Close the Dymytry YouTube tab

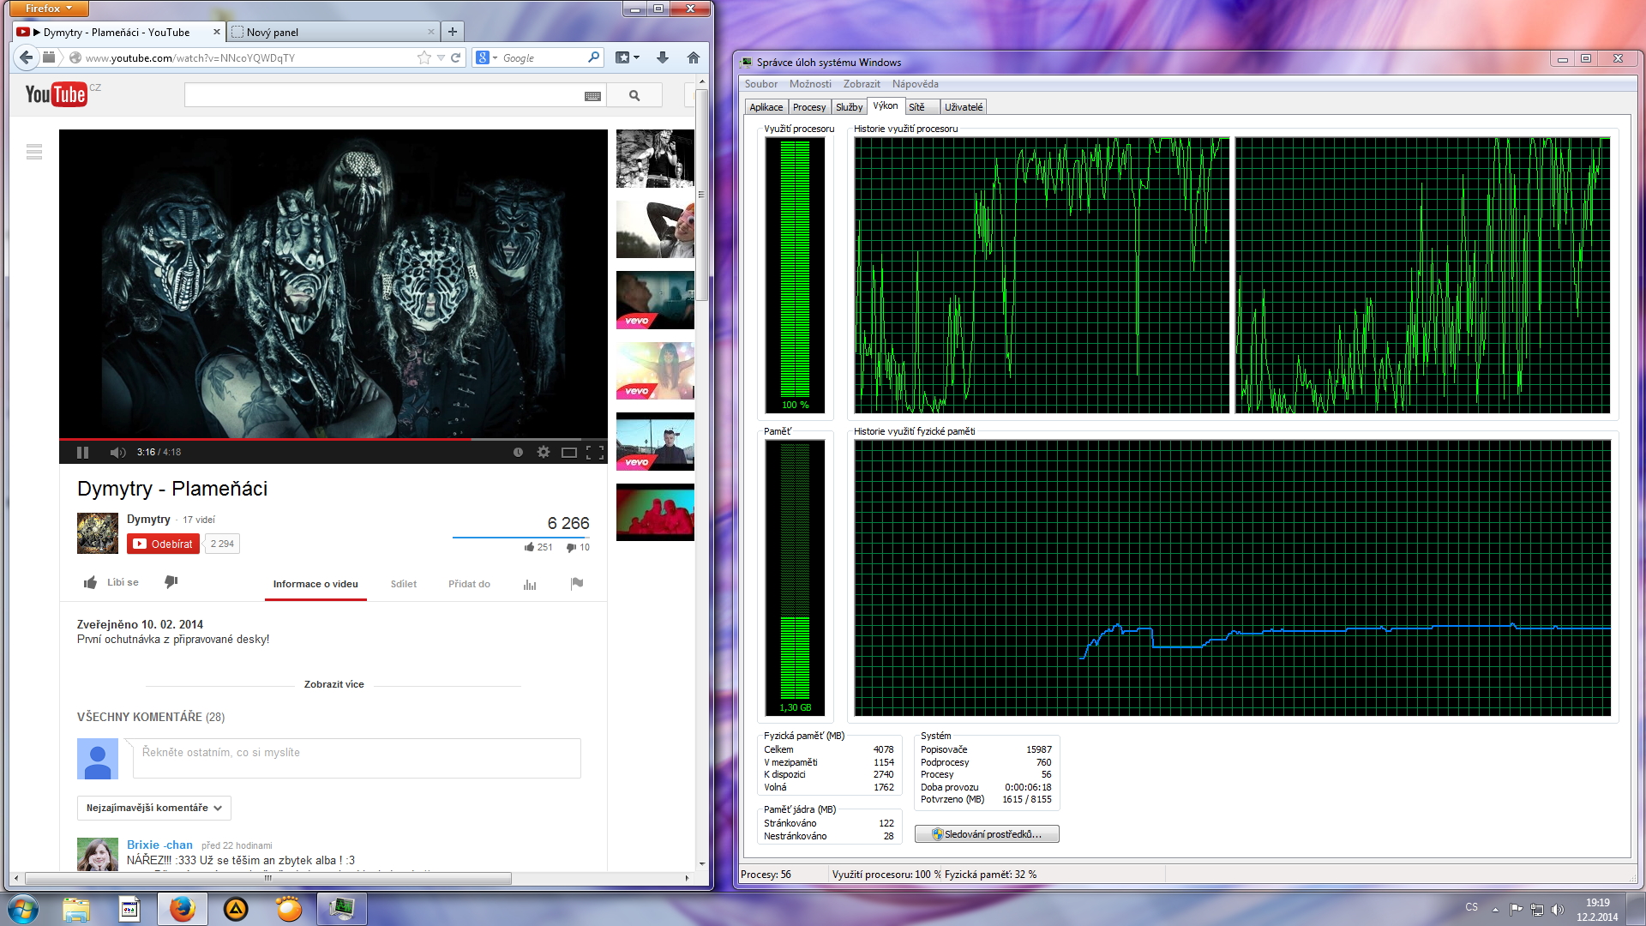coord(216,32)
